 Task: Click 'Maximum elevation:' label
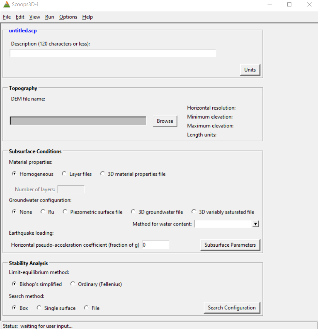[210, 126]
